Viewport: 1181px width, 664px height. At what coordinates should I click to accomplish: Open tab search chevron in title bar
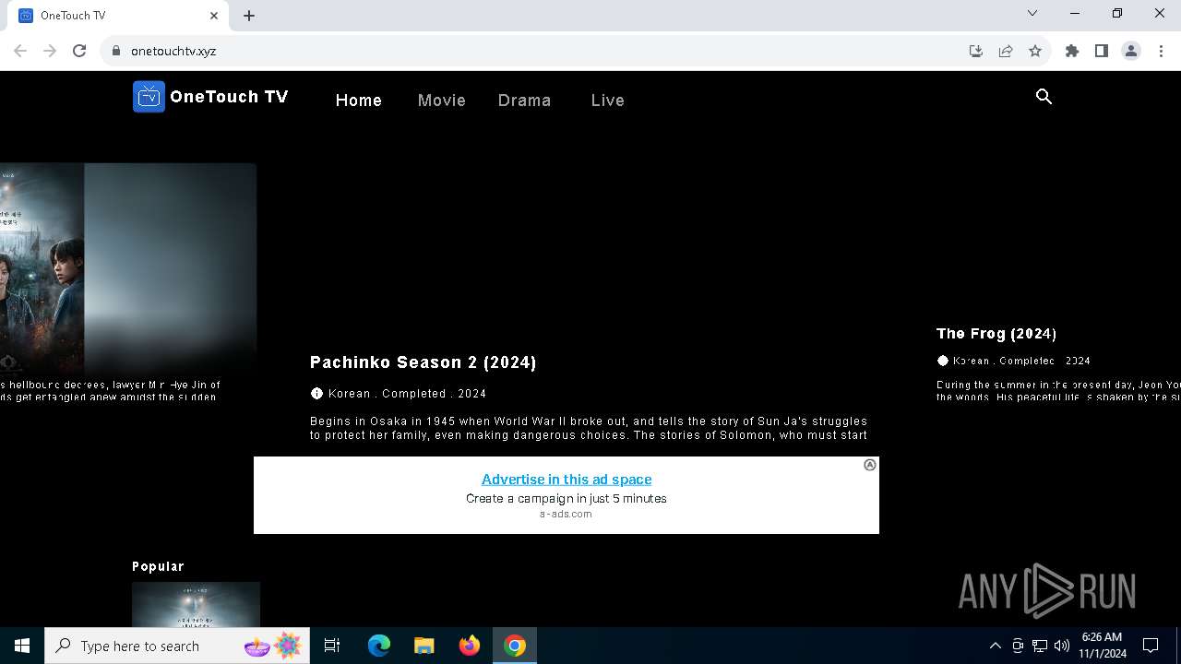point(1032,14)
